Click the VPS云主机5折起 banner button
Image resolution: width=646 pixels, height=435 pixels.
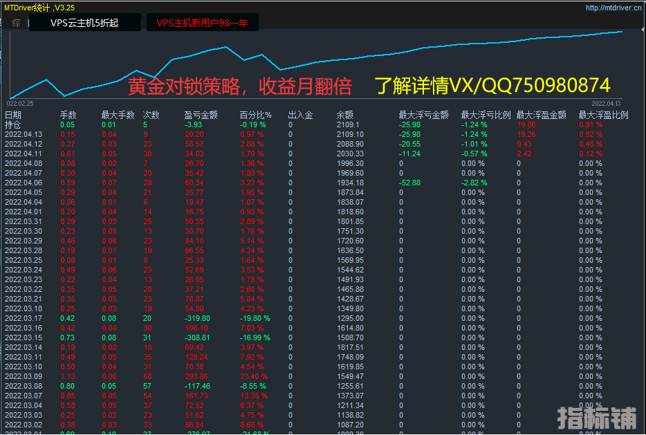point(84,23)
